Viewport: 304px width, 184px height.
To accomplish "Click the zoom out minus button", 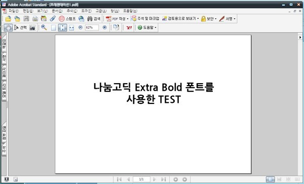I will tap(81, 27).
